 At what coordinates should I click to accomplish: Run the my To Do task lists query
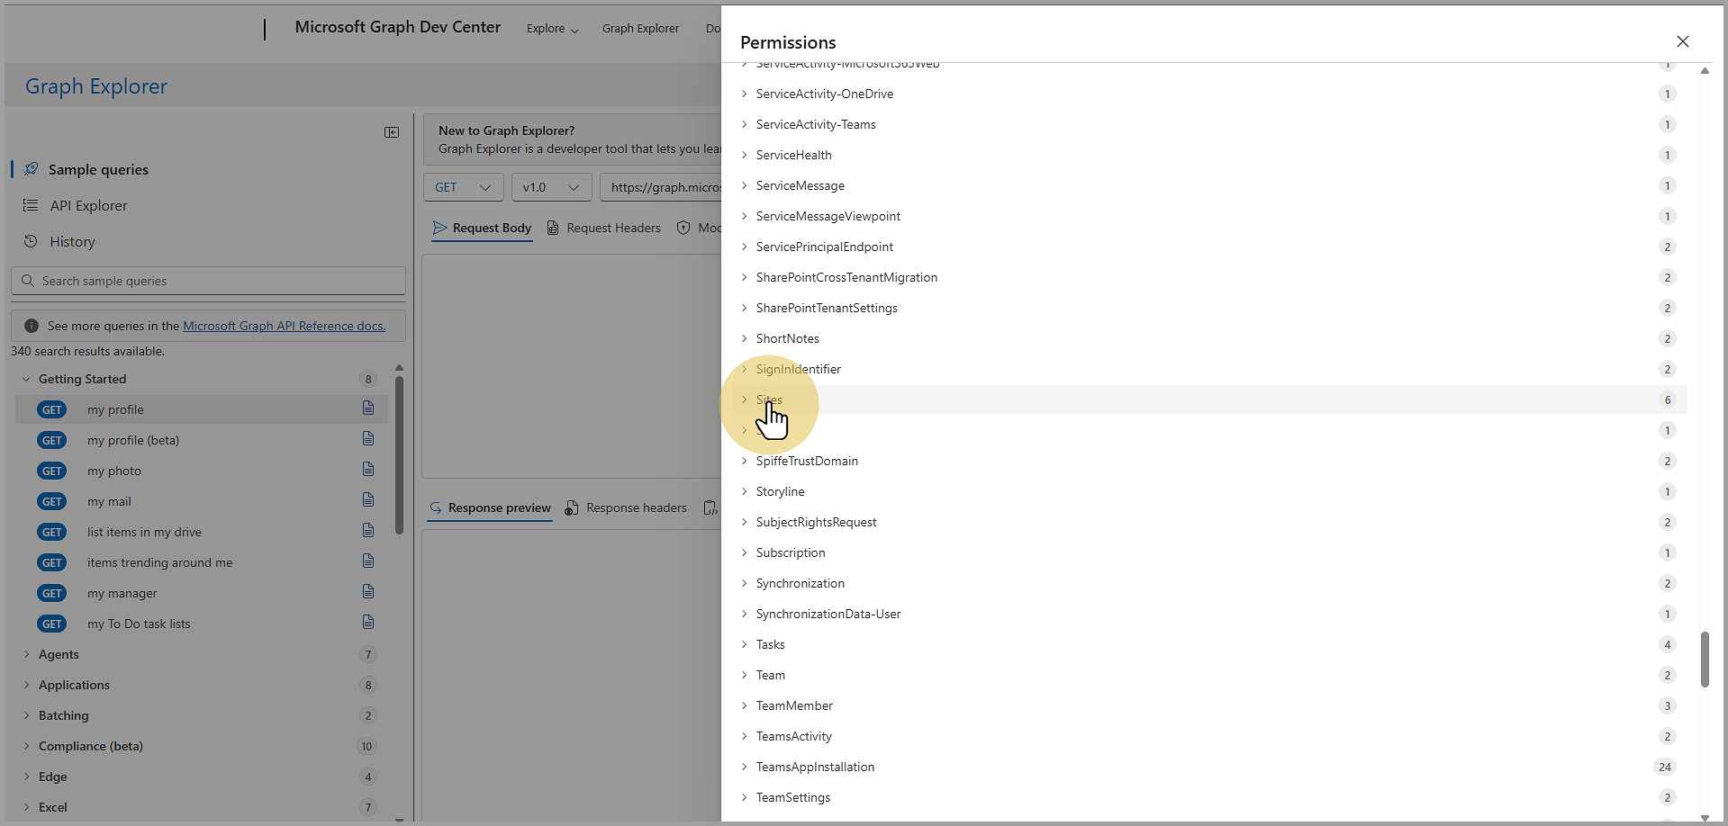pyautogui.click(x=139, y=624)
